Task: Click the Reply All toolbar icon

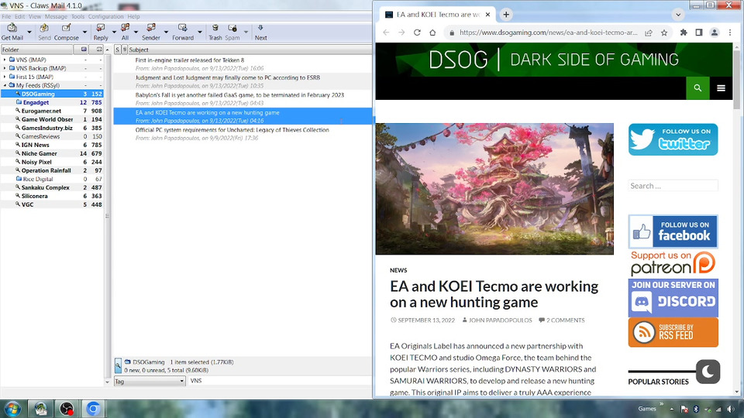Action: pyautogui.click(x=125, y=32)
